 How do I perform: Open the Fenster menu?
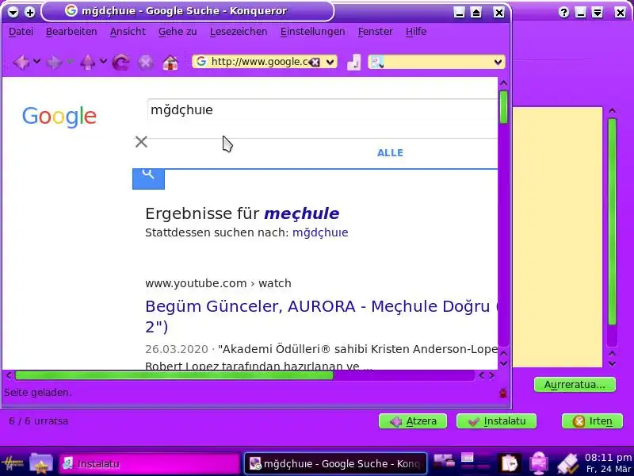click(375, 32)
